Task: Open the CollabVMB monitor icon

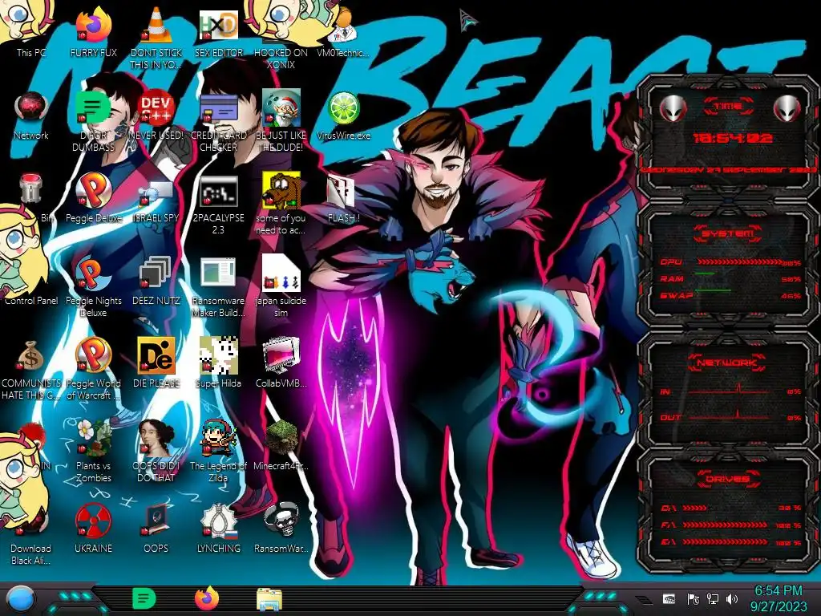Action: [281, 363]
